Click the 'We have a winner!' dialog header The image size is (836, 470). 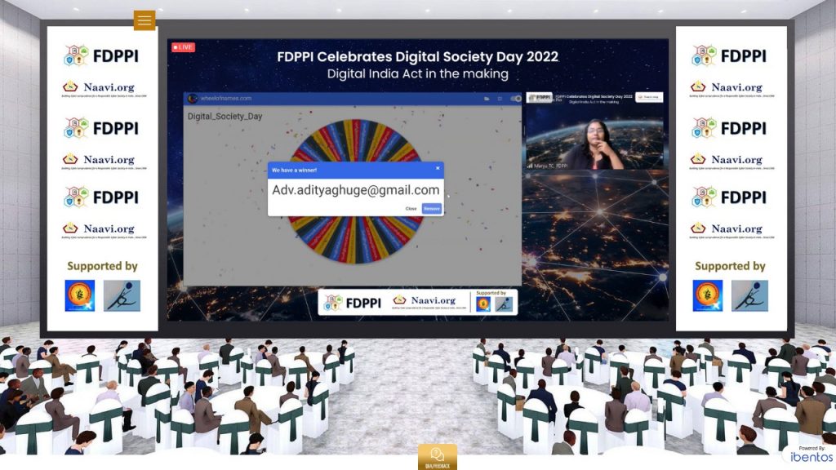356,170
